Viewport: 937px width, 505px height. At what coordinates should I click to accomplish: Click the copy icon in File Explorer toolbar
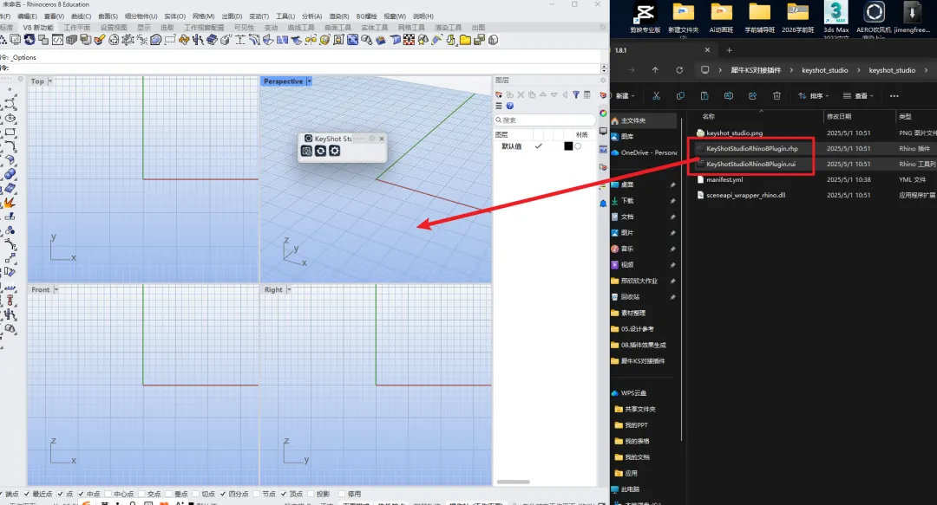680,95
